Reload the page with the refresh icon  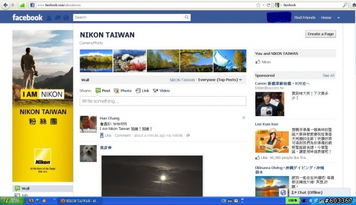pos(268,5)
